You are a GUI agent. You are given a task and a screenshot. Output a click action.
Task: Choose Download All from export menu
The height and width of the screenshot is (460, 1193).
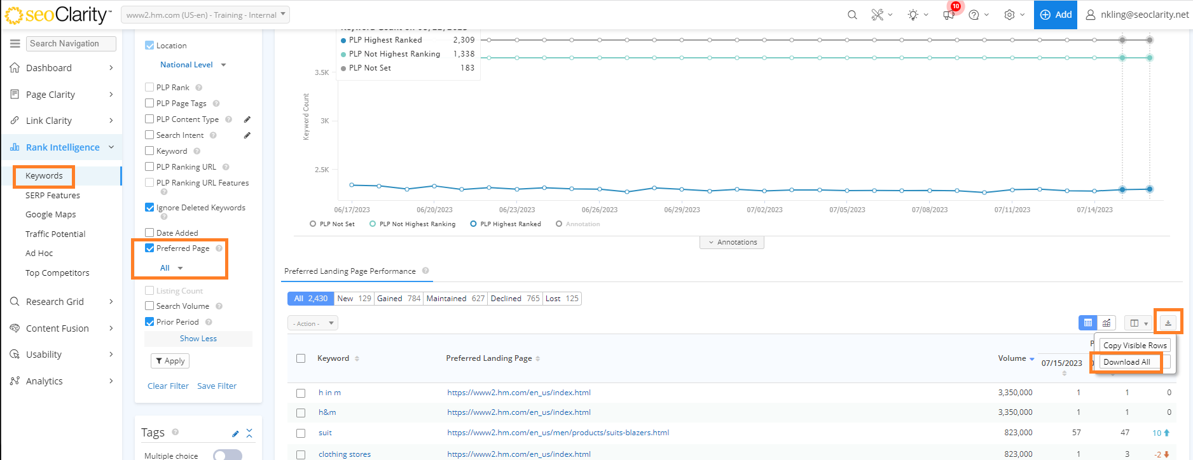pyautogui.click(x=1126, y=362)
